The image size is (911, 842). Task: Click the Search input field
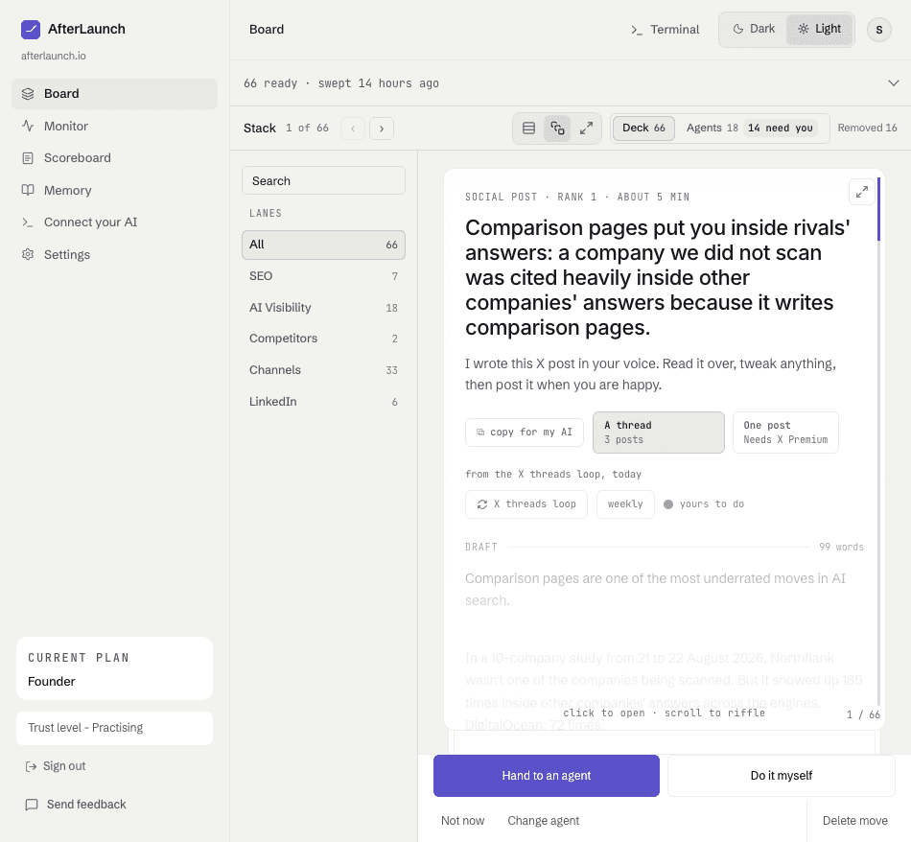pyautogui.click(x=323, y=180)
